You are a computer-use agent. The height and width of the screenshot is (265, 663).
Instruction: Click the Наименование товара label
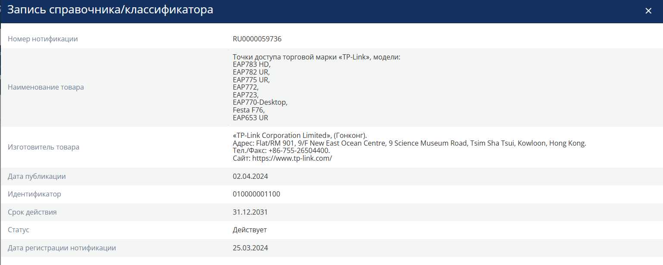pos(46,87)
